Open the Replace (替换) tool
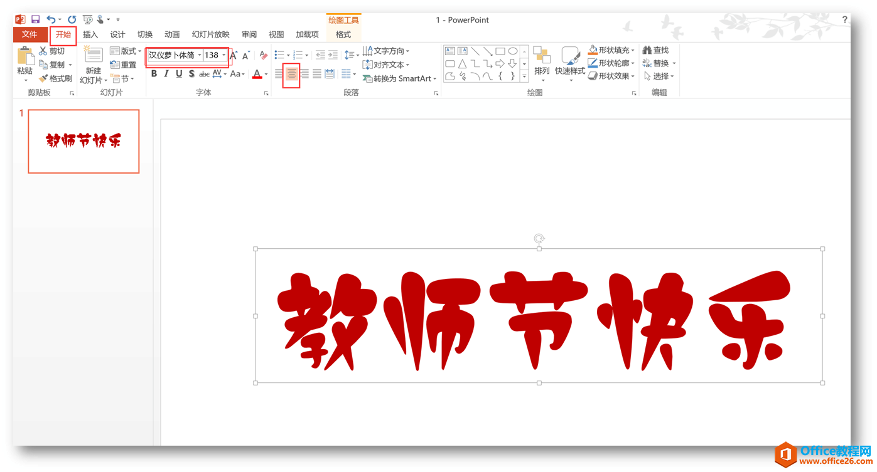 pyautogui.click(x=657, y=63)
